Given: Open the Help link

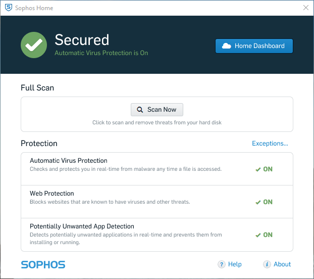Looking at the screenshot, I should point(235,264).
